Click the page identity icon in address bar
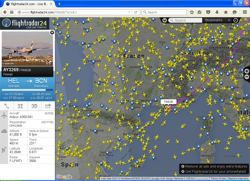Image resolution: width=250 pixels, height=181 pixels. point(19,12)
